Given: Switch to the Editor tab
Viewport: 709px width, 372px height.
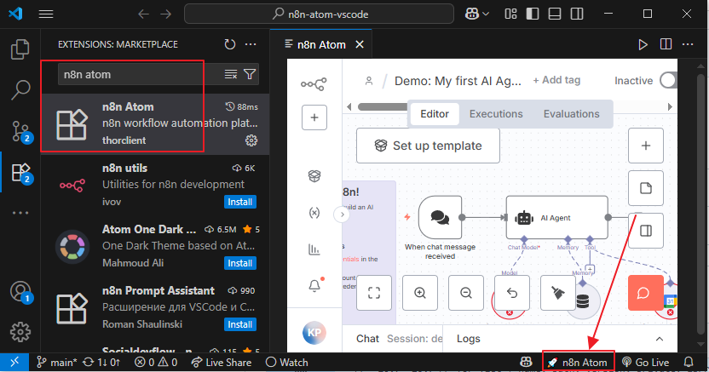Looking at the screenshot, I should coord(435,114).
